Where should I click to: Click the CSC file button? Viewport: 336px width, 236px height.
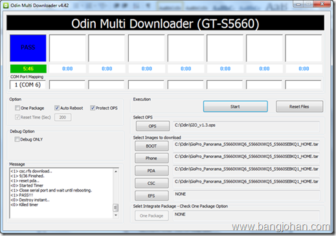[x=151, y=183]
